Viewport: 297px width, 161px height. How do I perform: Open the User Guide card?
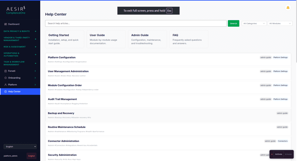tap(106, 39)
